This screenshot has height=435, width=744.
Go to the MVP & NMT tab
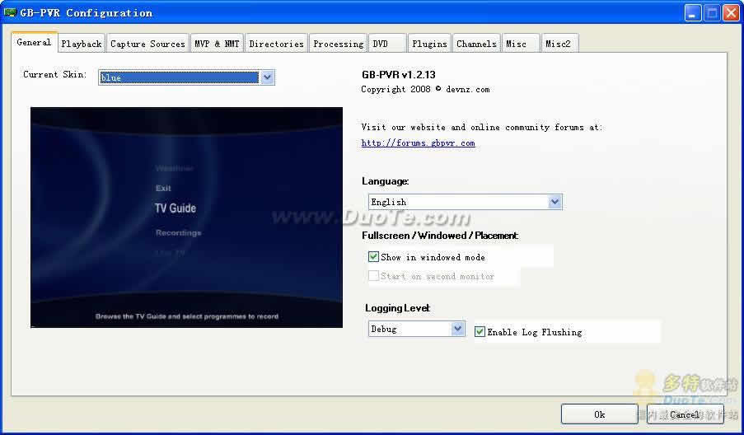217,44
